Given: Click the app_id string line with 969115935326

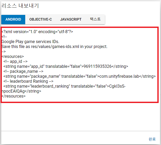Looking at the screenshot, I should point(66,67).
